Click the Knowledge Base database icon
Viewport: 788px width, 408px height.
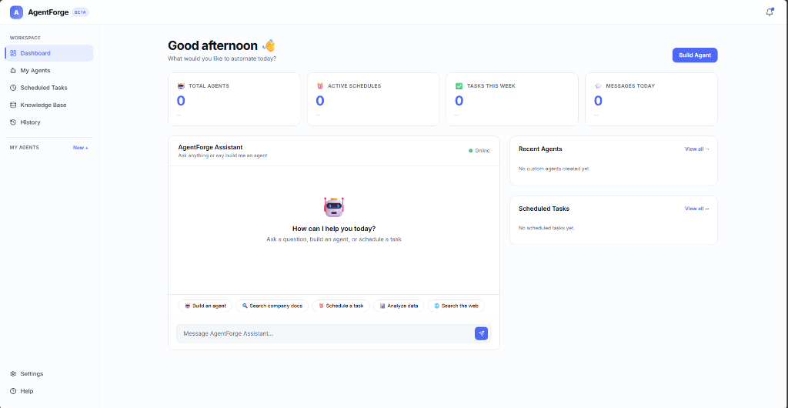(x=14, y=105)
